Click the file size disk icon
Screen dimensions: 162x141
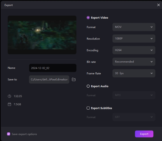(9, 104)
